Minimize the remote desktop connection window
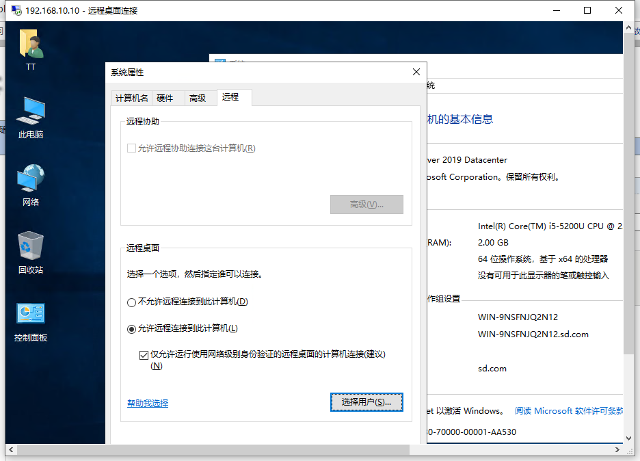The height and width of the screenshot is (461, 640). (x=557, y=10)
